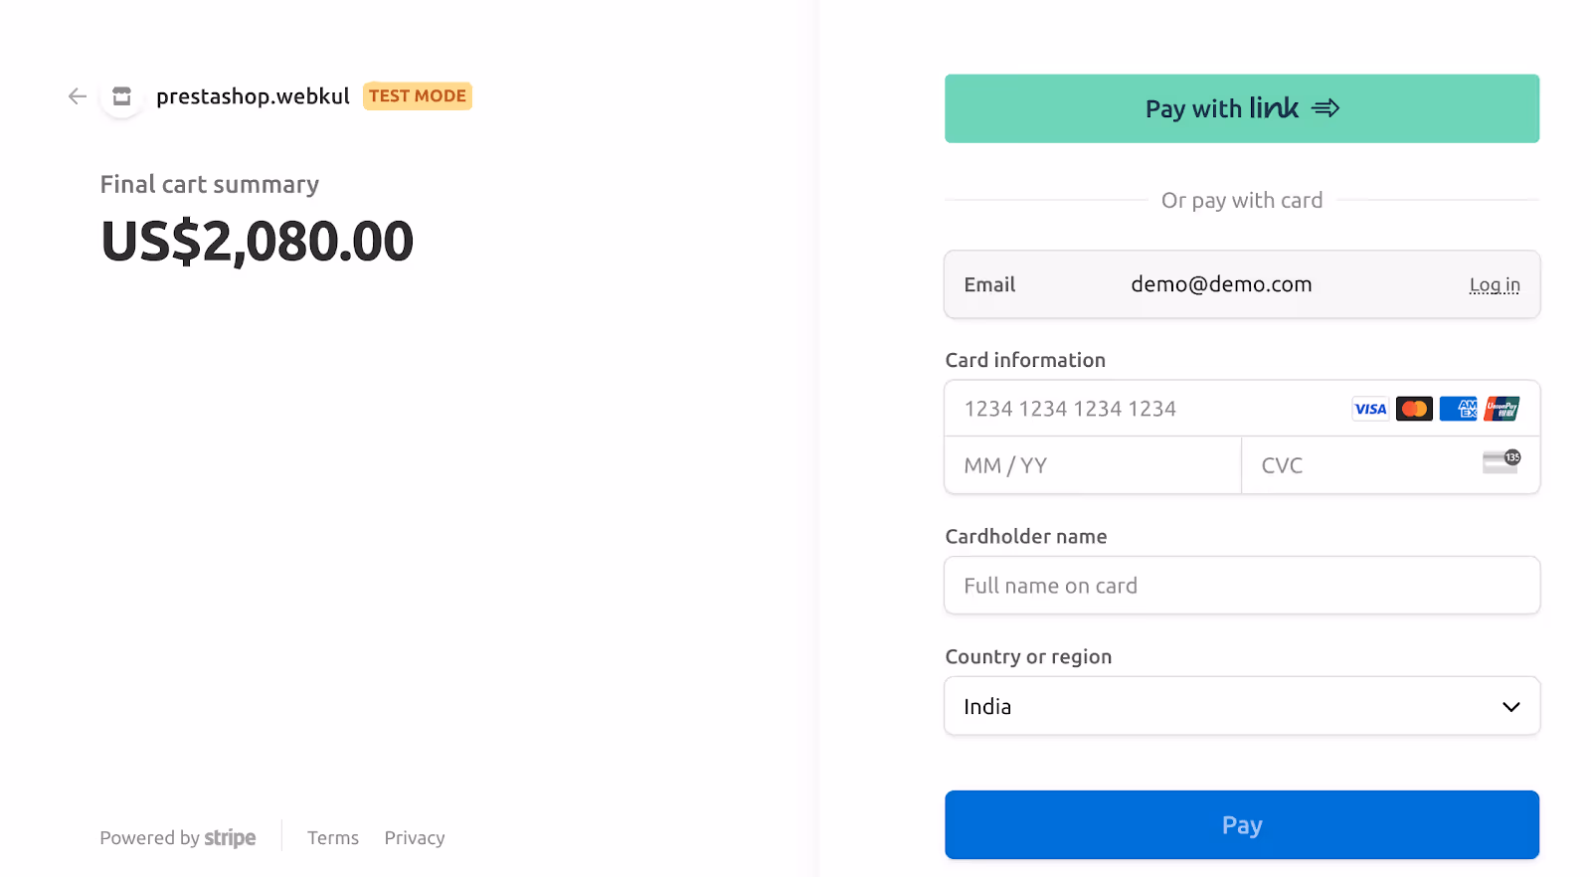The image size is (1591, 877).
Task: Open the Privacy link
Action: pyautogui.click(x=415, y=838)
